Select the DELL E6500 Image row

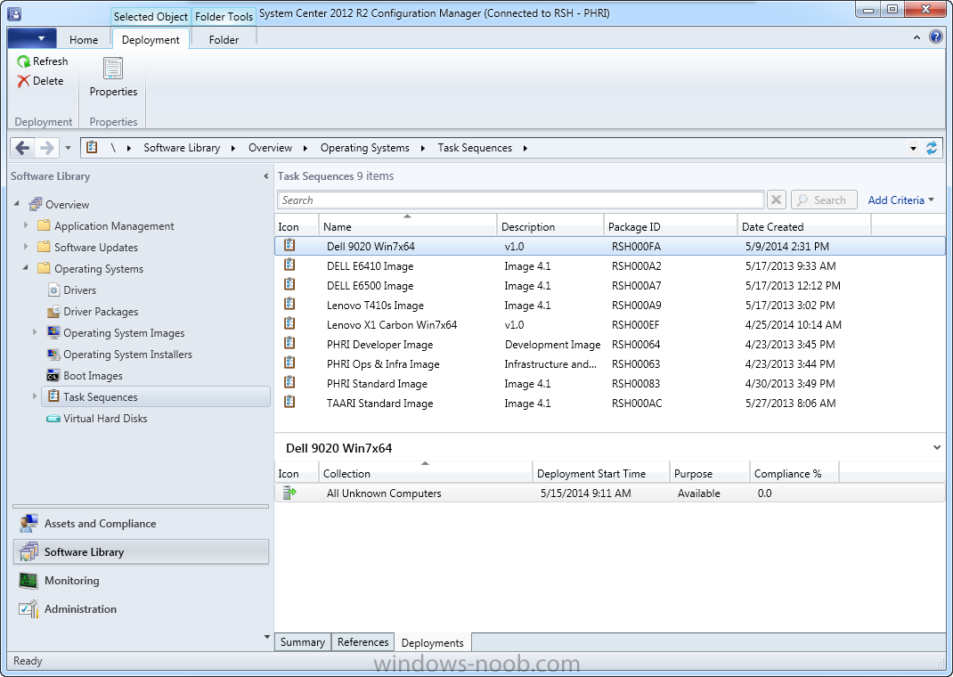[x=610, y=286]
